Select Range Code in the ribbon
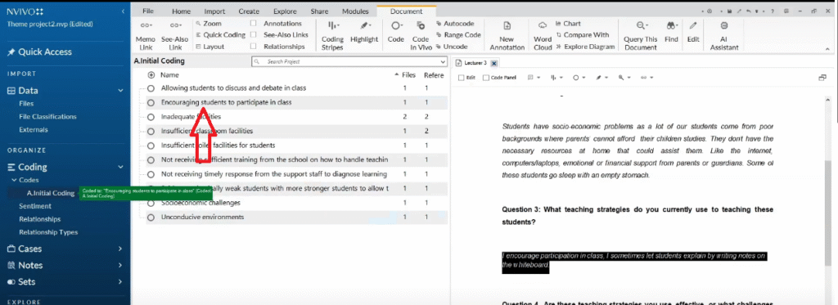The image size is (838, 305). (458, 34)
